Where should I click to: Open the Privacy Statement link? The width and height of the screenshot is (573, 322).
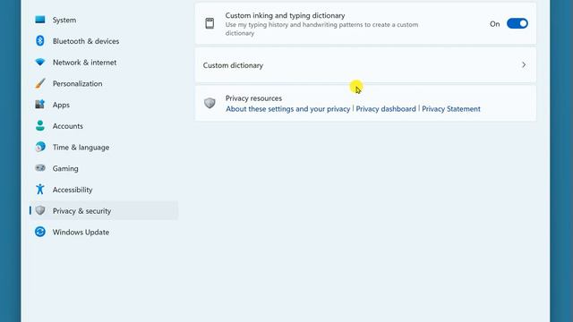[451, 109]
